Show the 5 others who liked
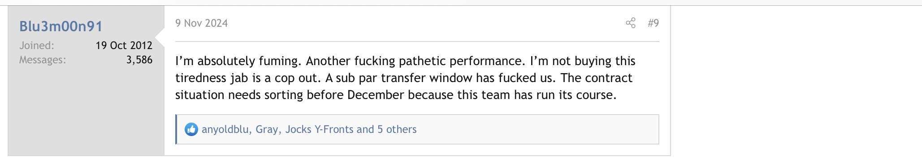This screenshot has width=922, height=161. [397, 129]
